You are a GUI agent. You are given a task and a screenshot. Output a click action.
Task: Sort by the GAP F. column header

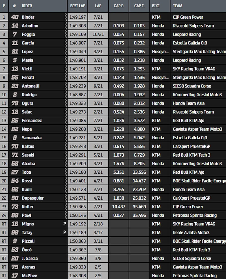[139, 6]
